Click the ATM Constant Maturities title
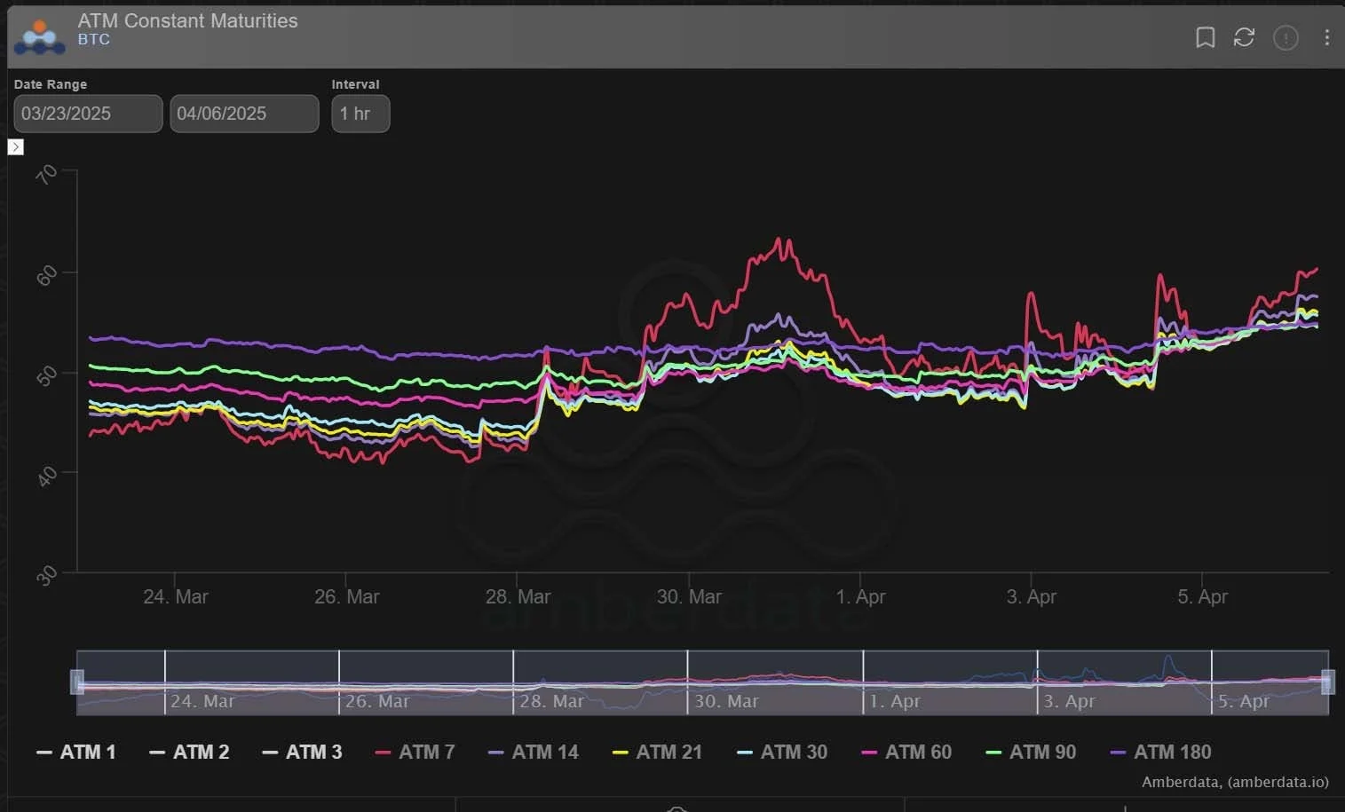 [188, 20]
